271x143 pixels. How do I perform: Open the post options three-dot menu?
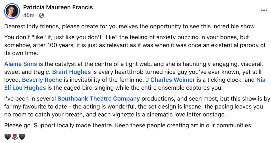coord(264,10)
